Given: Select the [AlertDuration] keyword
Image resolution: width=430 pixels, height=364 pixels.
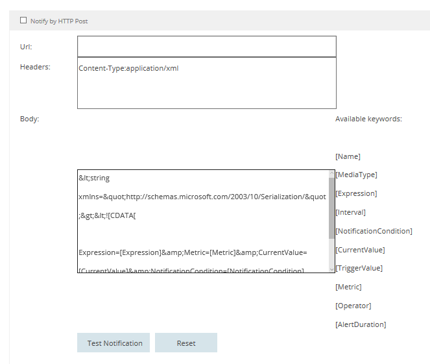Looking at the screenshot, I should click(x=361, y=324).
